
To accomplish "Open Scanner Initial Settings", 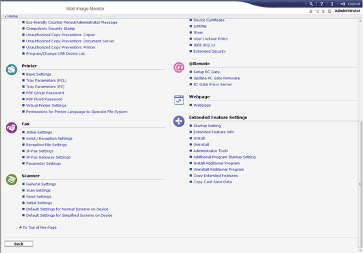I will pos(39,203).
